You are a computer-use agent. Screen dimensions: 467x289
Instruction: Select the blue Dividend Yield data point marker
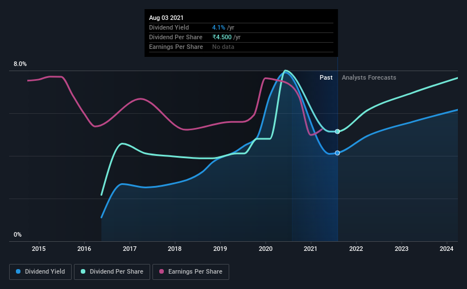337,153
